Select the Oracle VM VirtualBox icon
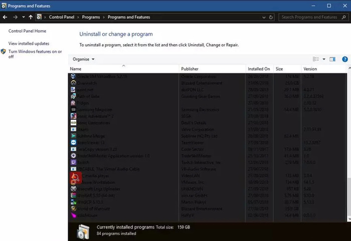351x241 pixels. point(73,76)
